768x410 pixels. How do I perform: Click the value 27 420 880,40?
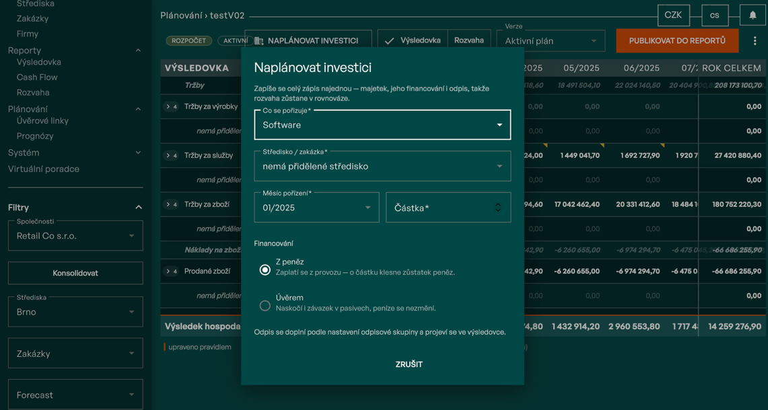tap(738, 155)
